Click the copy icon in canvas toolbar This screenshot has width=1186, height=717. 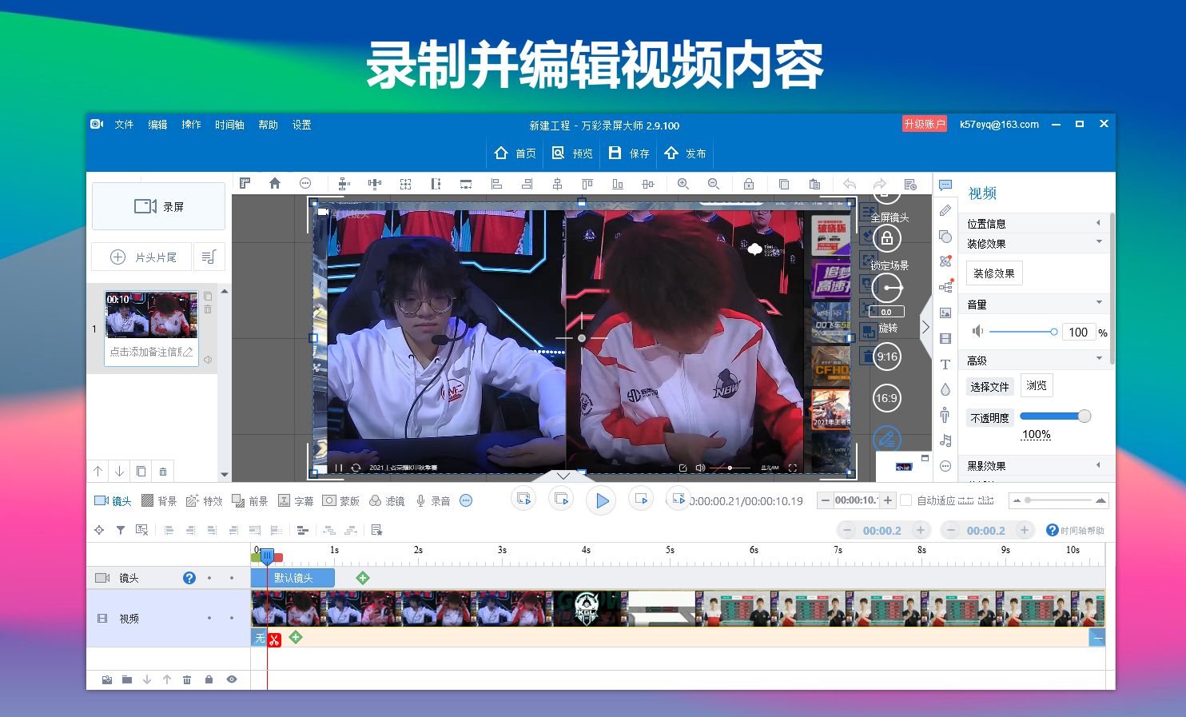(784, 184)
